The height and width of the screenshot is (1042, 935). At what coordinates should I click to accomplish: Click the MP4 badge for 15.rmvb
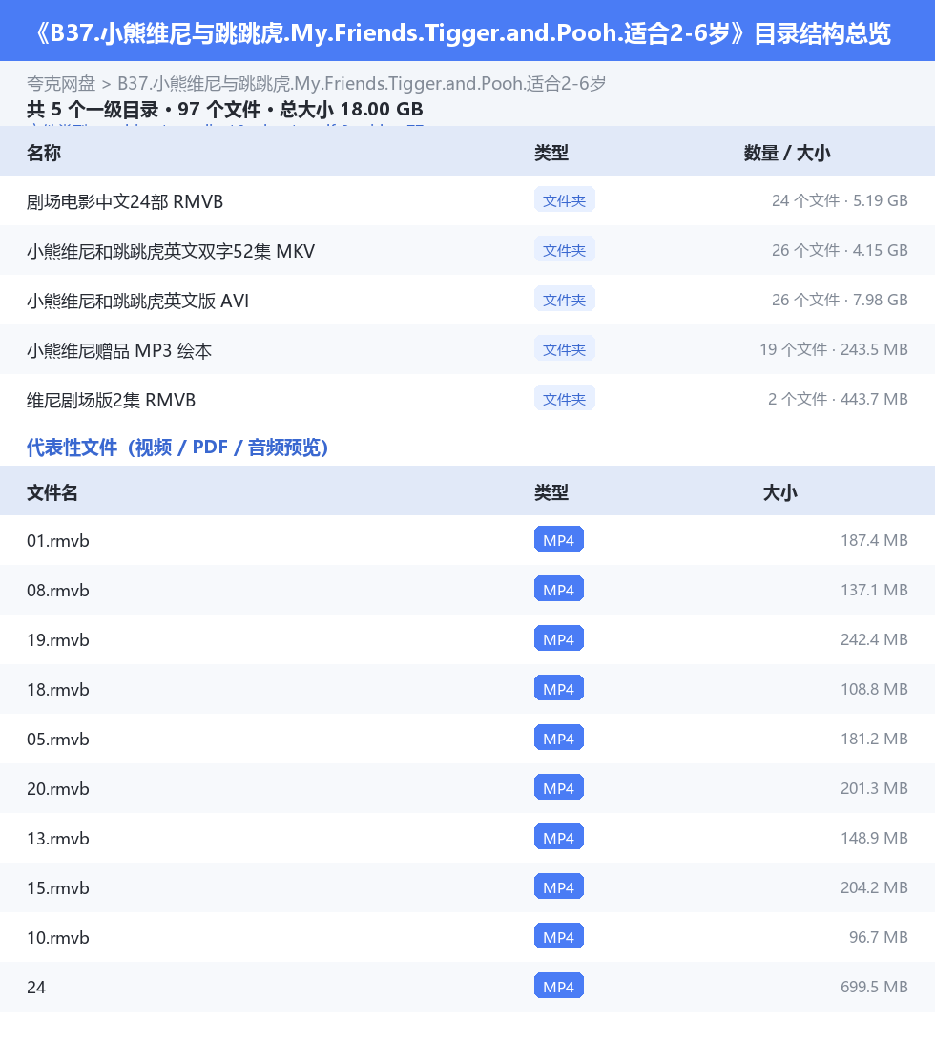click(559, 886)
